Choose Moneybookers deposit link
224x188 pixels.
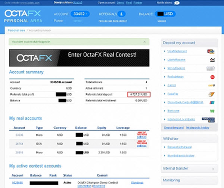point(176,68)
